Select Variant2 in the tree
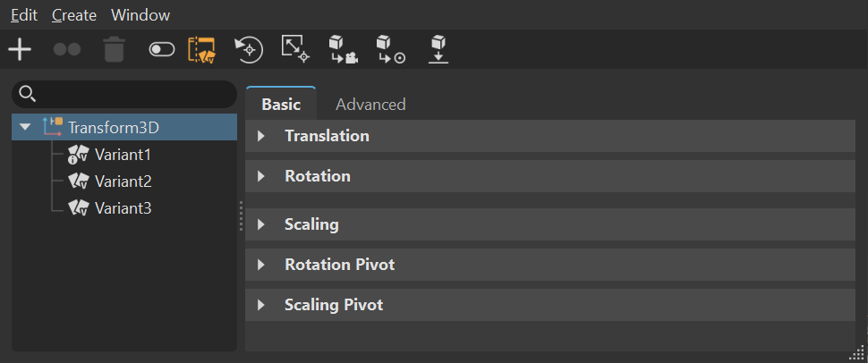The width and height of the screenshot is (868, 363). pyautogui.click(x=123, y=181)
